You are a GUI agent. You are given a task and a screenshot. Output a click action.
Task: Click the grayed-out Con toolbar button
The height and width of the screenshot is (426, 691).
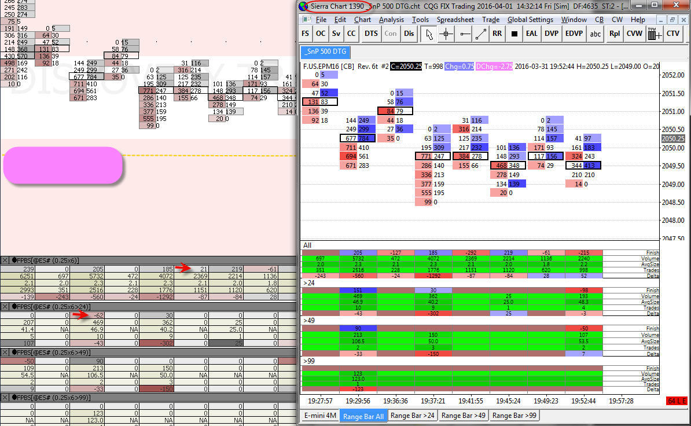[x=391, y=34]
